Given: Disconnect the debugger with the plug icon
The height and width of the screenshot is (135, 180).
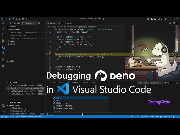Looking at the screenshot, I should point(26,19).
